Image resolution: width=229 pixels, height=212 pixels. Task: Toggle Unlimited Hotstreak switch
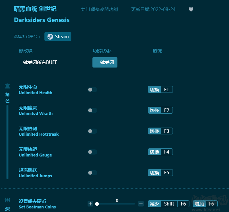click(x=92, y=131)
